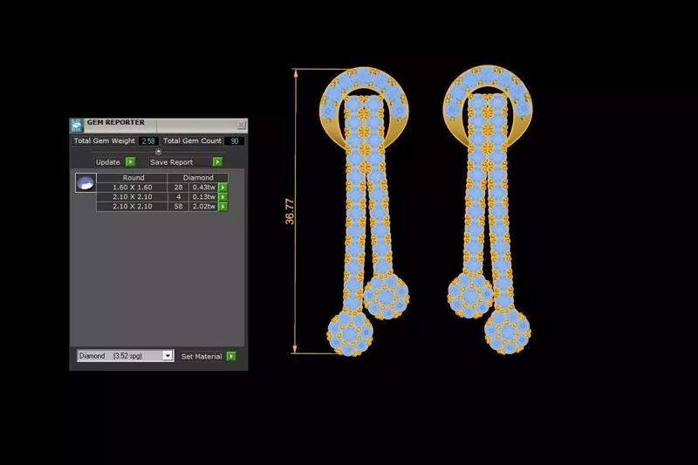Click the 36.77 dimension label
The image size is (698, 465).
point(290,211)
